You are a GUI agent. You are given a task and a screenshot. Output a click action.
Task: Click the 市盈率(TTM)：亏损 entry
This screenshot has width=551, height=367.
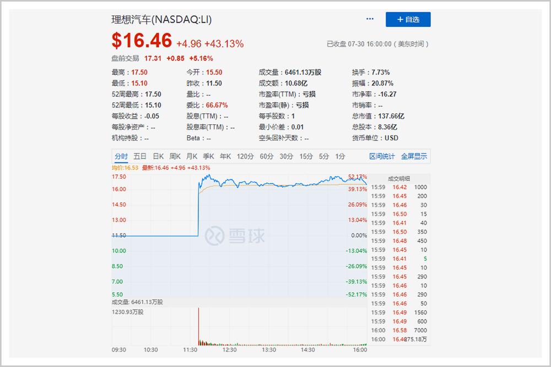(x=287, y=94)
